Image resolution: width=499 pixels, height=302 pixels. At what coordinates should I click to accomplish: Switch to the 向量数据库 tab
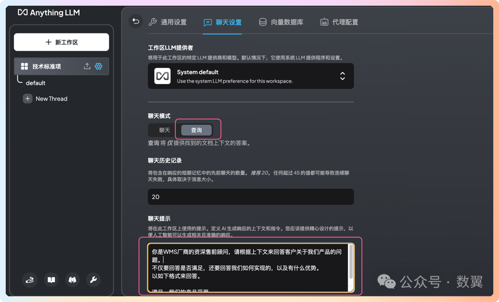pos(281,21)
